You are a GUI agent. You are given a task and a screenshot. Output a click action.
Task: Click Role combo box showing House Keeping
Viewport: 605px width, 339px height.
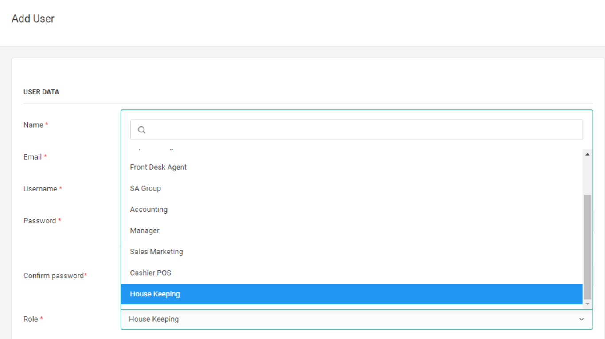click(356, 319)
